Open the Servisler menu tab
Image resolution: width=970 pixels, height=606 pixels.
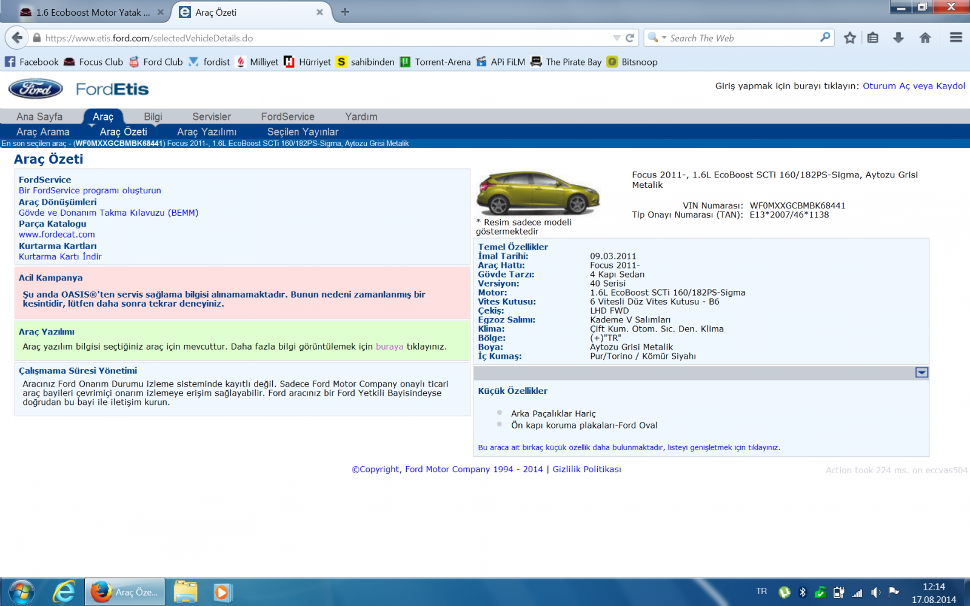point(212,116)
